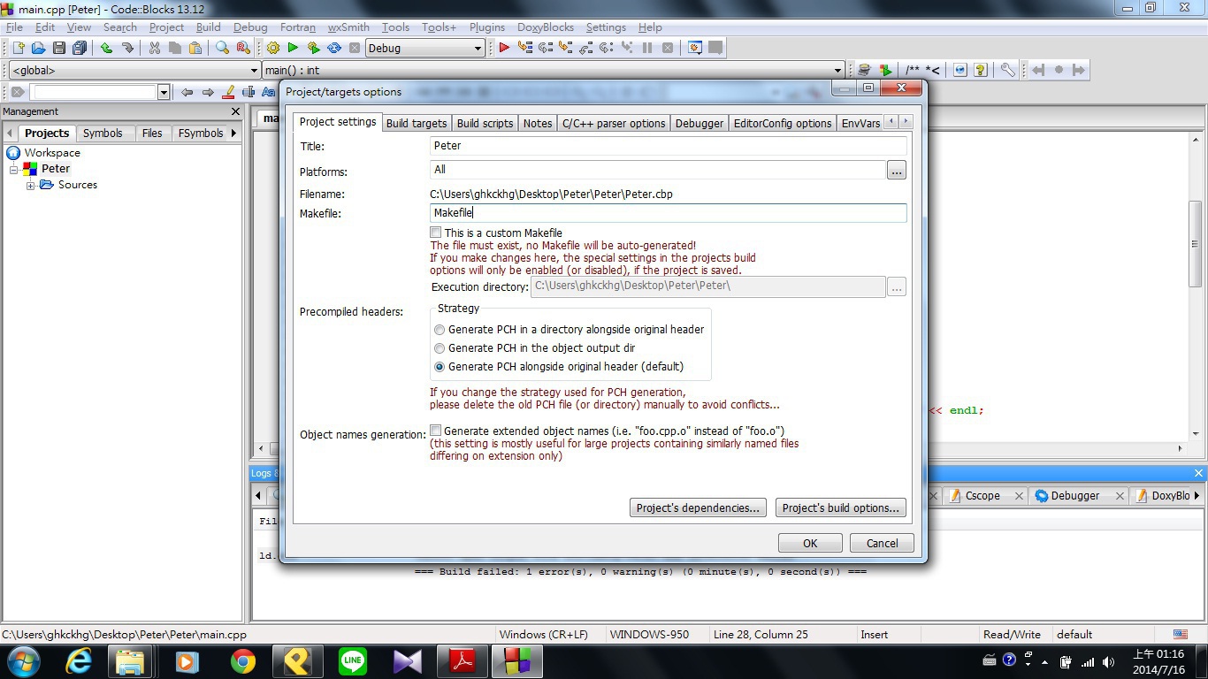The width and height of the screenshot is (1208, 679).
Task: Click the Replace icon in toolbar
Action: [x=243, y=48]
